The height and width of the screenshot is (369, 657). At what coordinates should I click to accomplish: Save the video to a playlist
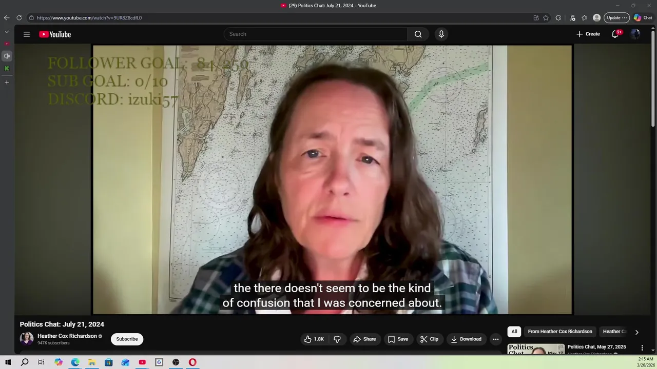coord(398,339)
